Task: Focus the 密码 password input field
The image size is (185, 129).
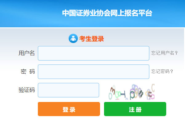Action: tap(93, 72)
